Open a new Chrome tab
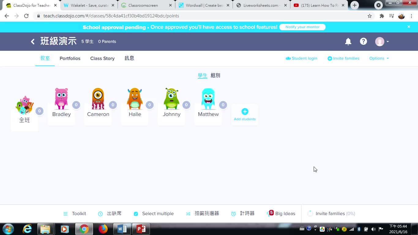Image resolution: width=418 pixels, height=235 pixels. [355, 5]
